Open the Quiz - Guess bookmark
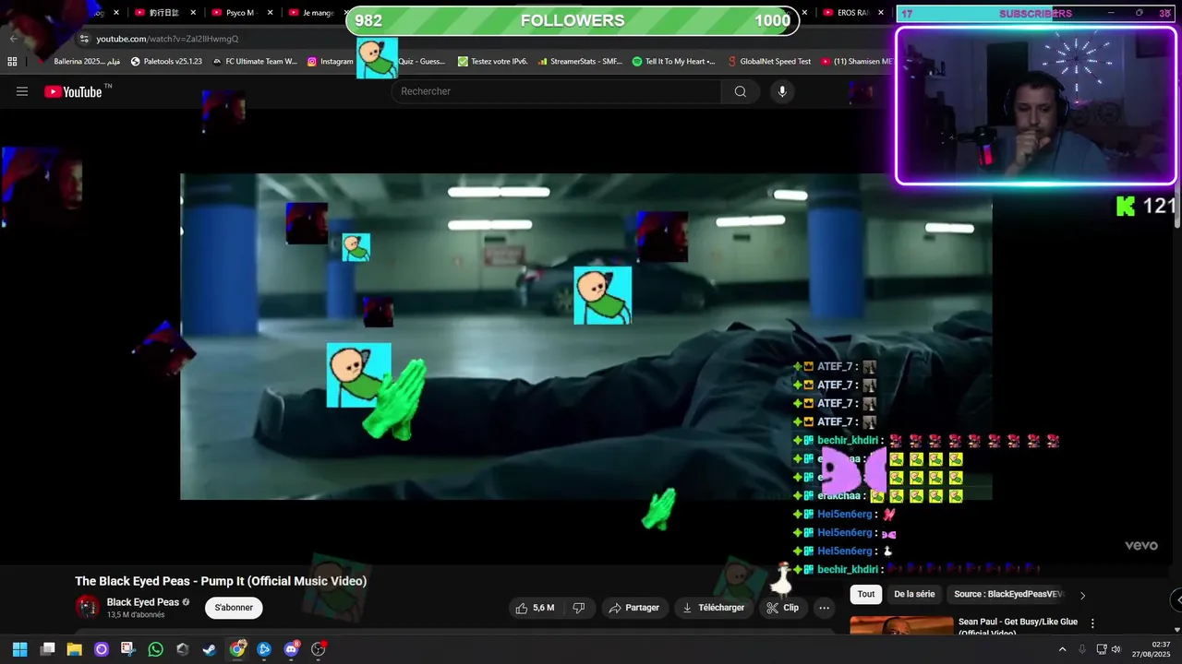Viewport: 1182px width, 664px height. coord(421,62)
